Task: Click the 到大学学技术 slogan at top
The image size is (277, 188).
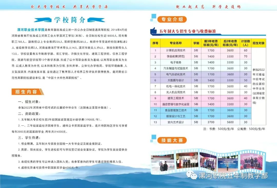Action: tap(48, 7)
